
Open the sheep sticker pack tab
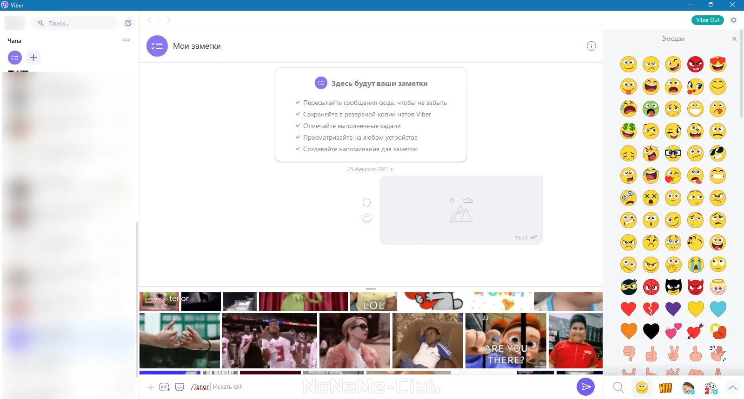coord(711,387)
